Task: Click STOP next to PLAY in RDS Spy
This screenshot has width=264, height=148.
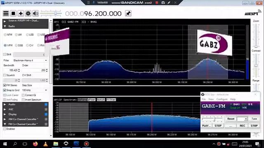Action: 218,126
